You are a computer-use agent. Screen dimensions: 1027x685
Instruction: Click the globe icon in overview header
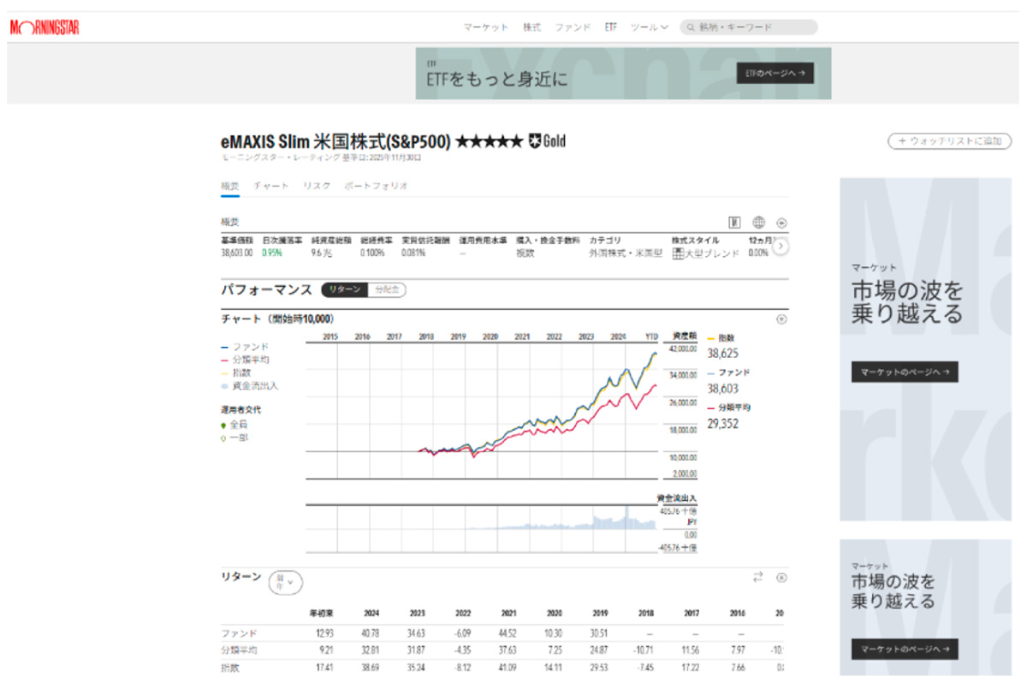tap(758, 223)
